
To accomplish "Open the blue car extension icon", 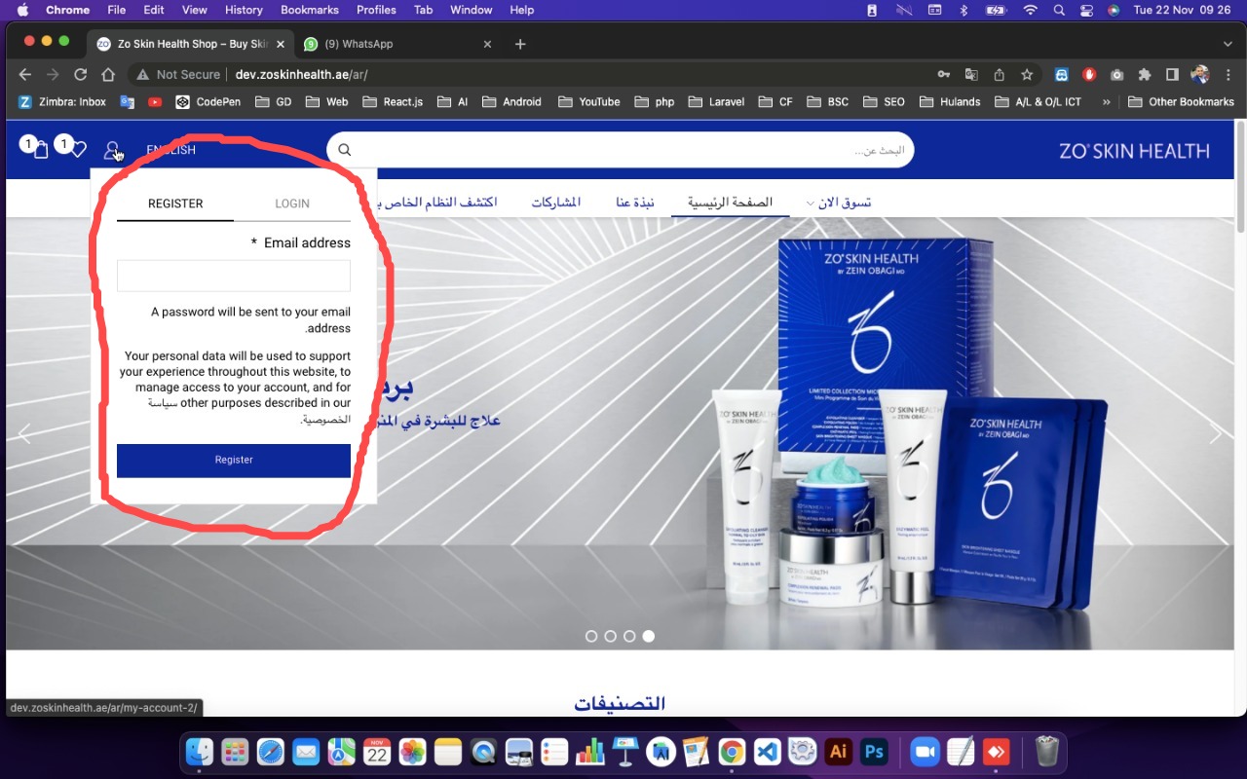I will [x=1062, y=74].
